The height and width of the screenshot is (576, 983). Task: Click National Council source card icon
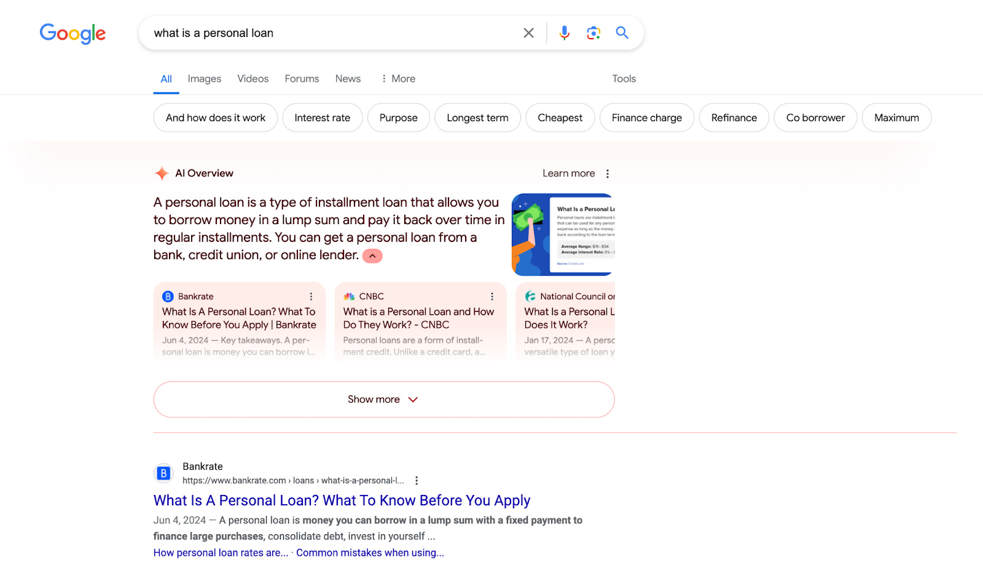tap(530, 297)
